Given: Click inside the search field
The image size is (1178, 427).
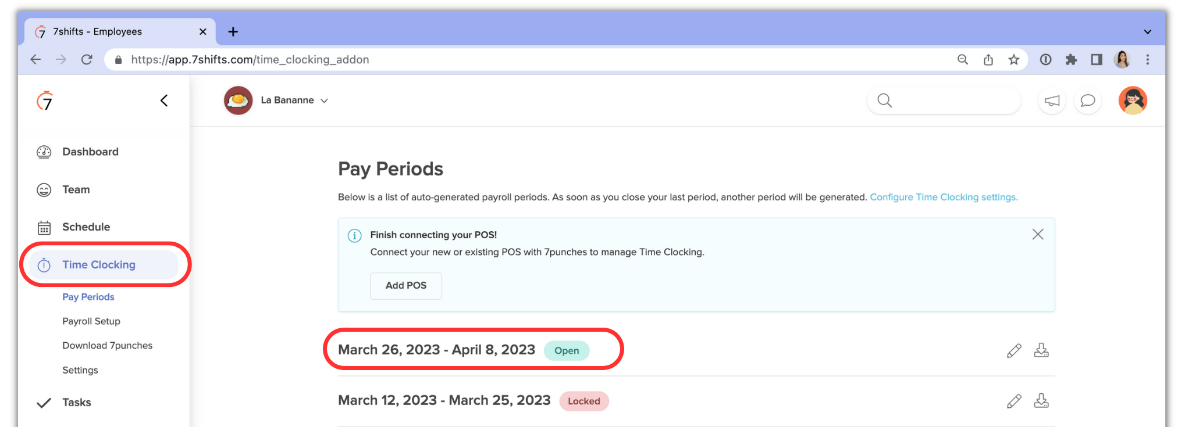Looking at the screenshot, I should coord(944,101).
